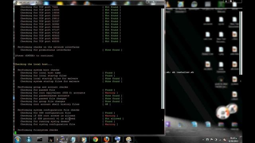This screenshot has height=143, width=255.
Task: Click Warning status for root equivalent accounts
Action: pyautogui.click(x=110, y=93)
